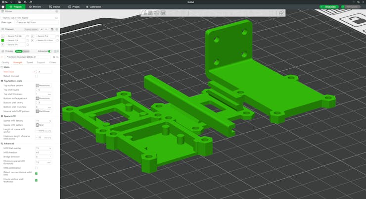The height and width of the screenshot is (199, 366).
Task: Switch to the Prepare tab
Action: click(16, 7)
